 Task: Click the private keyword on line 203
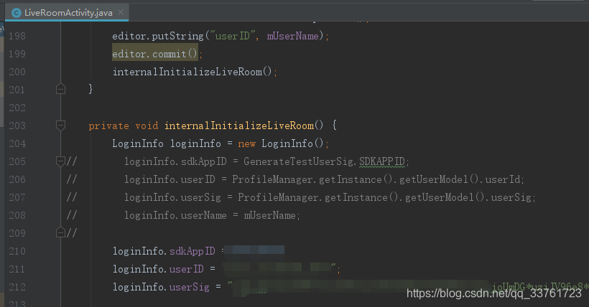click(x=108, y=126)
